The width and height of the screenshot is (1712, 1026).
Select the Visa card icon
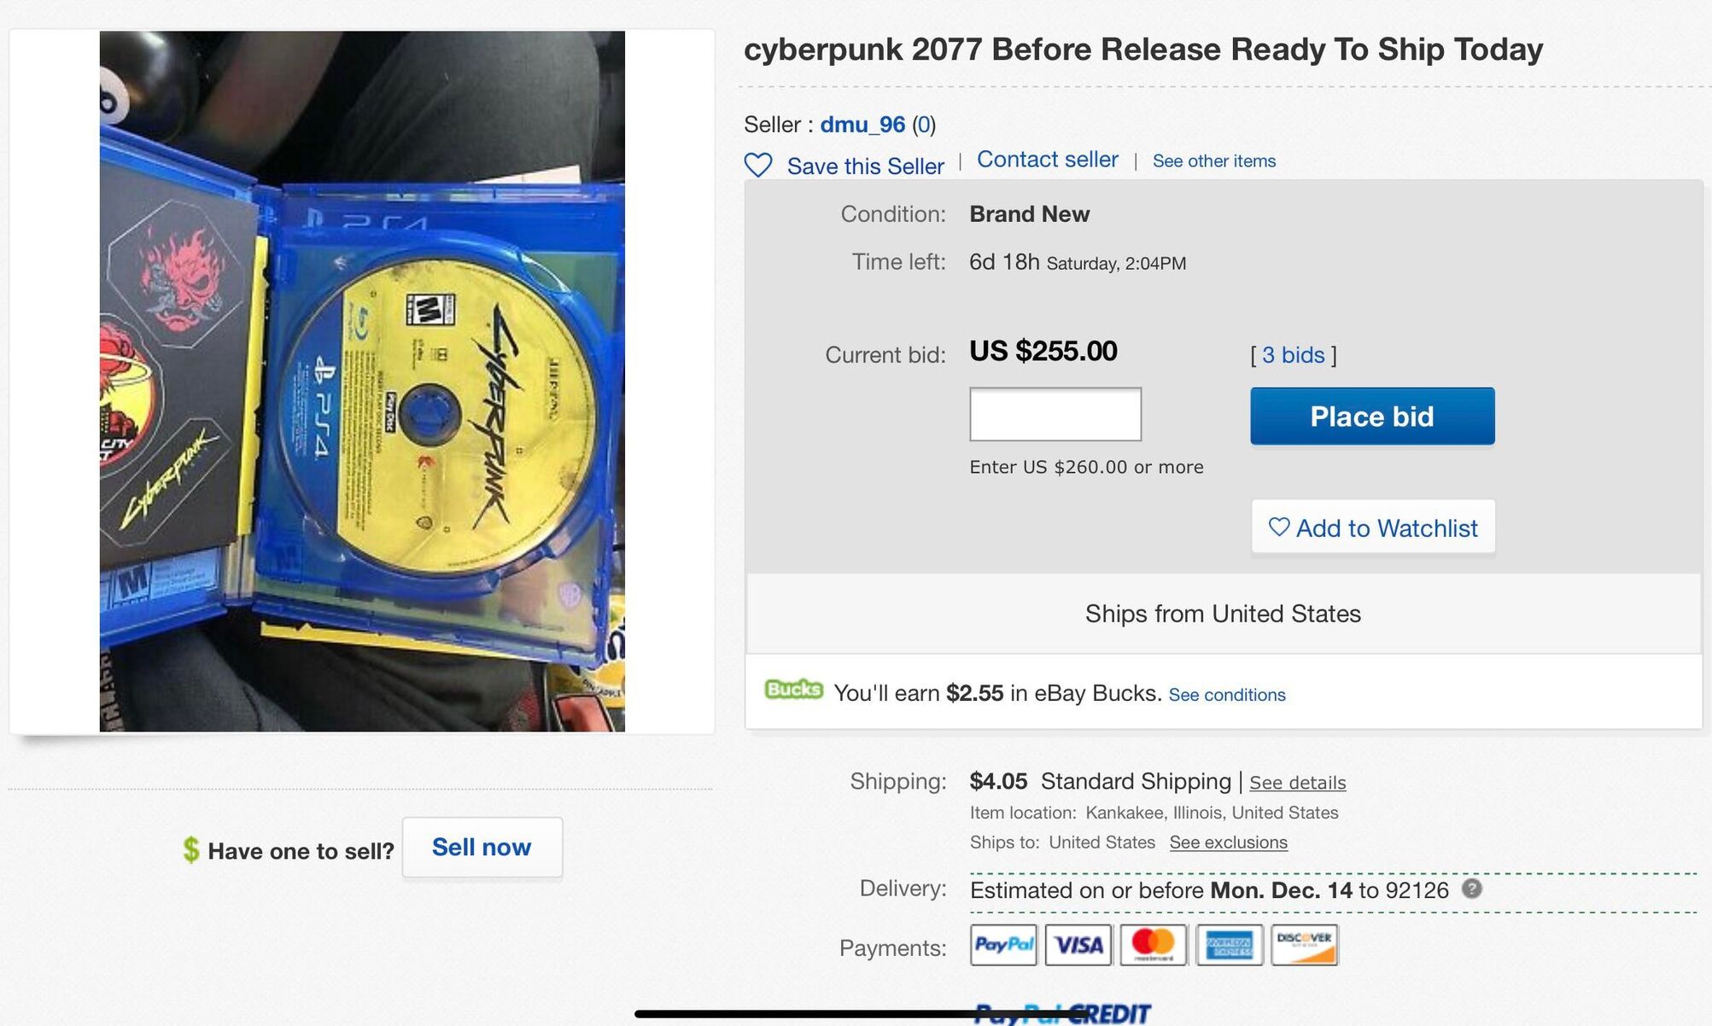[x=1078, y=945]
